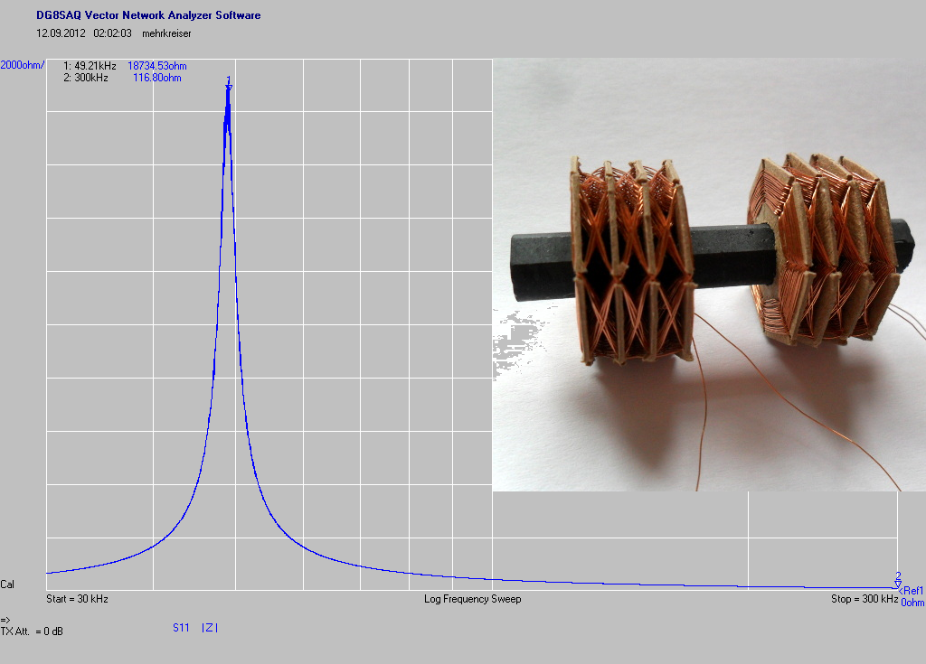This screenshot has width=926, height=664.
Task: Click marker 2 value '116.80ohm'
Action: point(157,78)
